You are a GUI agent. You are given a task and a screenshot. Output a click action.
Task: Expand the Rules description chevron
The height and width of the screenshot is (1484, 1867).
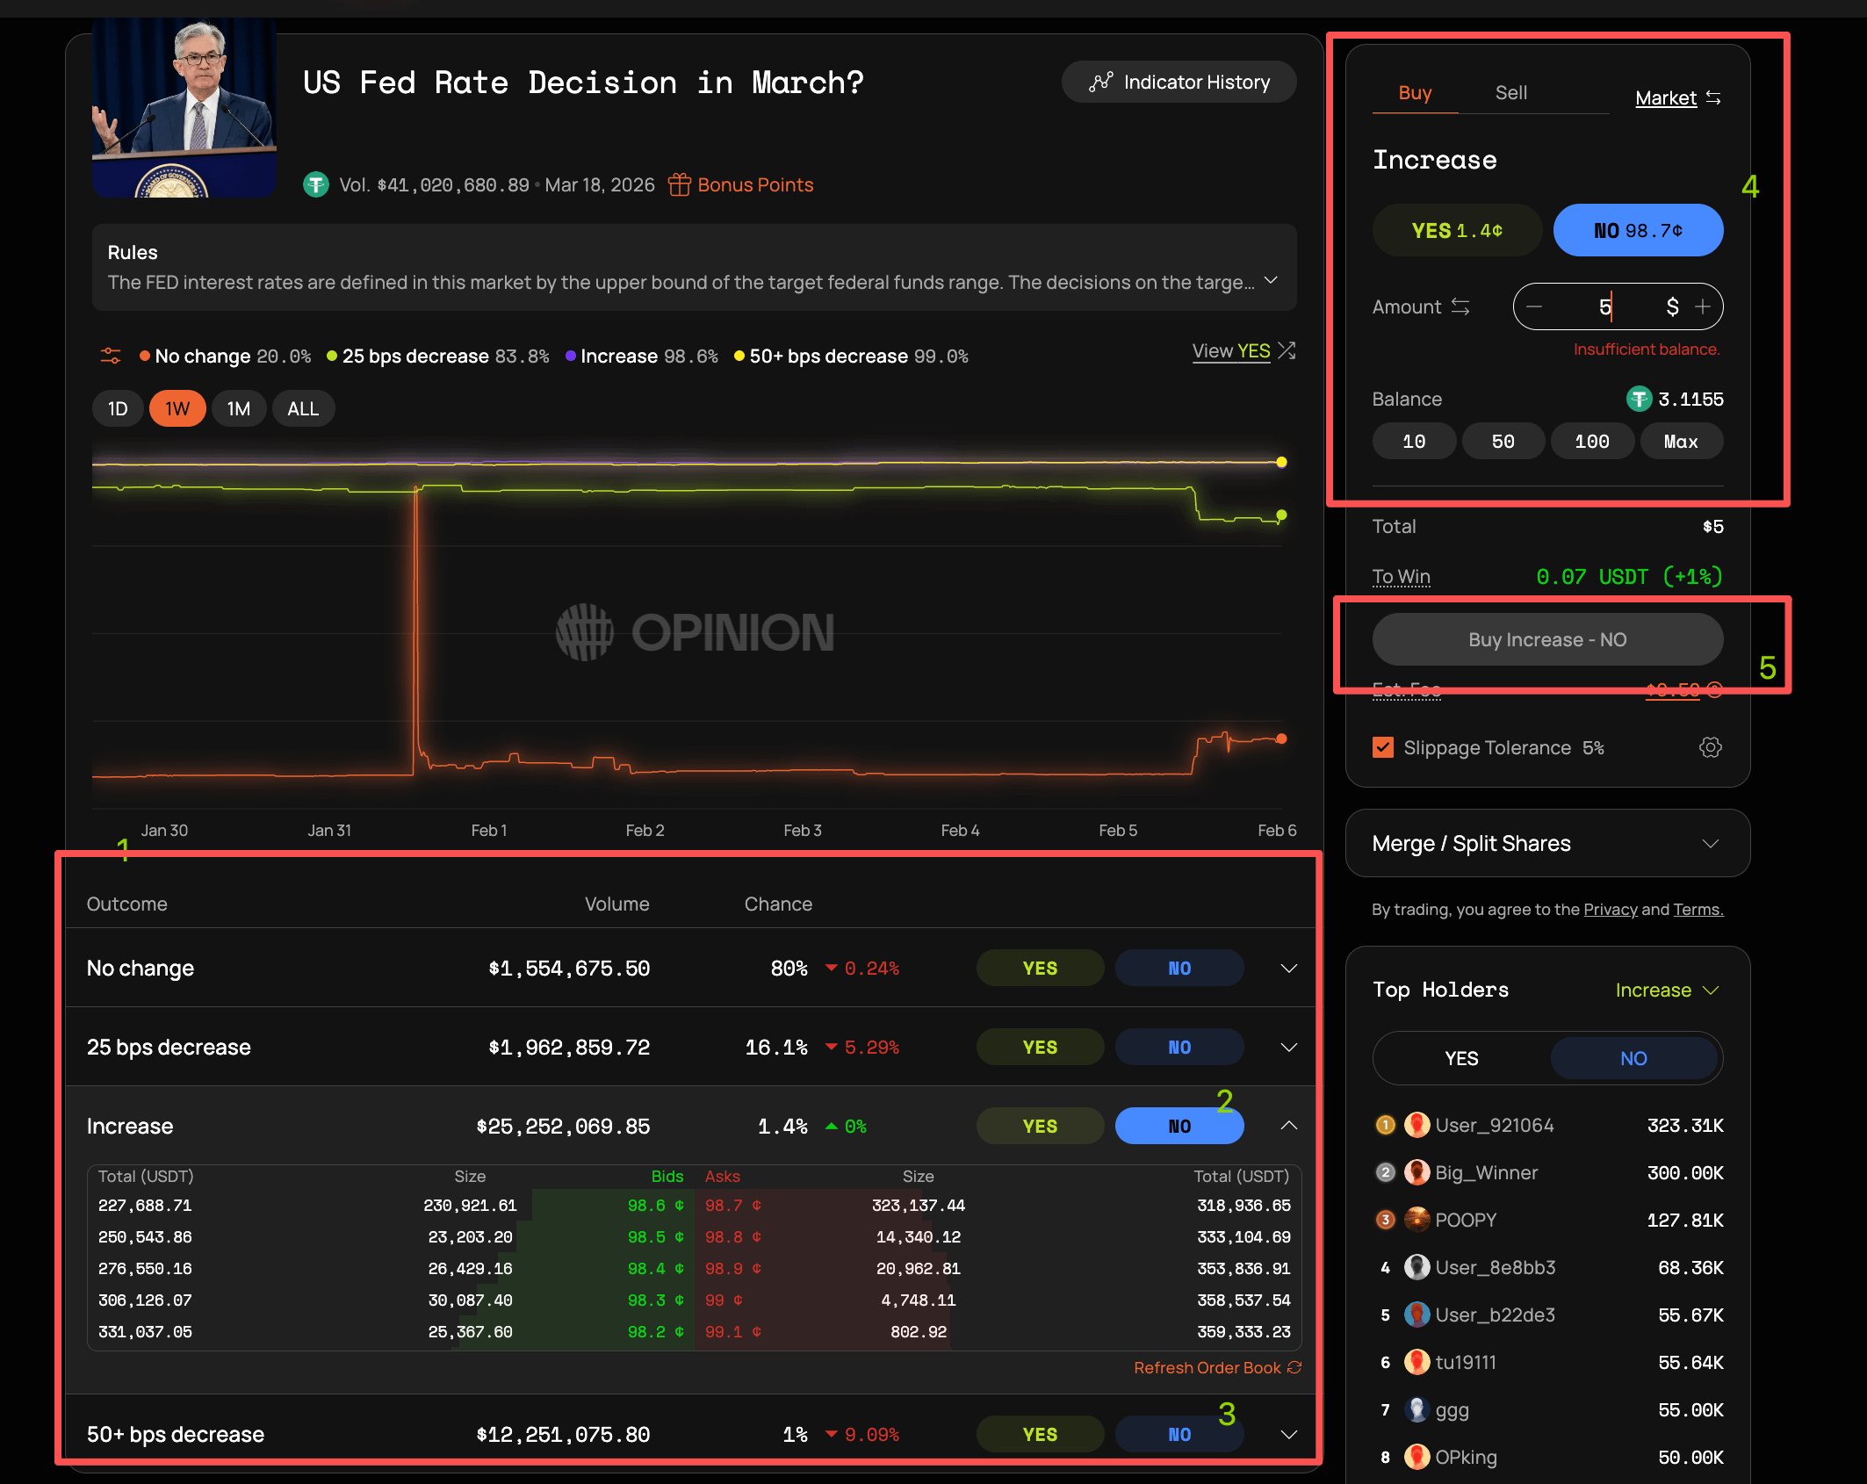1271,280
